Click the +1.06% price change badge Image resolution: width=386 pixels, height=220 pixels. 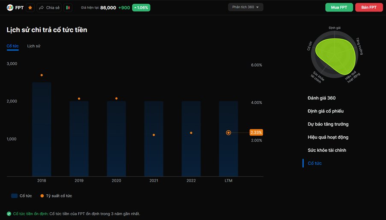coord(141,8)
